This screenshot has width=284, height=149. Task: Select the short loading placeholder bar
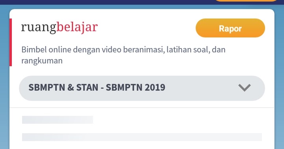pyautogui.click(x=58, y=120)
